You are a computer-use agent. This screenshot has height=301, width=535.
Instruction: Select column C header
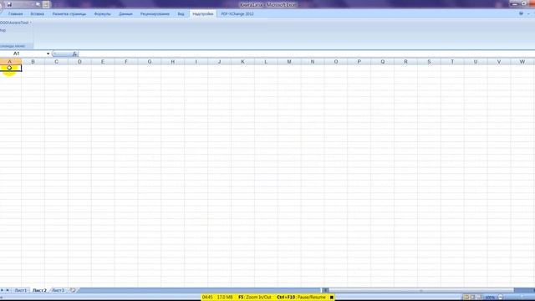[56, 61]
